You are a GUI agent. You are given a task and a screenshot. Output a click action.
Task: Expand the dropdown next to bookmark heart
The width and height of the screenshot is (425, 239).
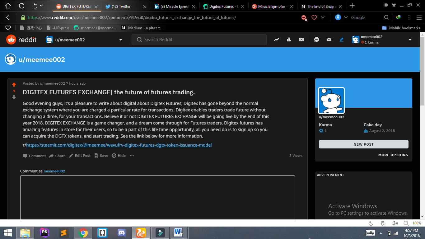(322, 17)
